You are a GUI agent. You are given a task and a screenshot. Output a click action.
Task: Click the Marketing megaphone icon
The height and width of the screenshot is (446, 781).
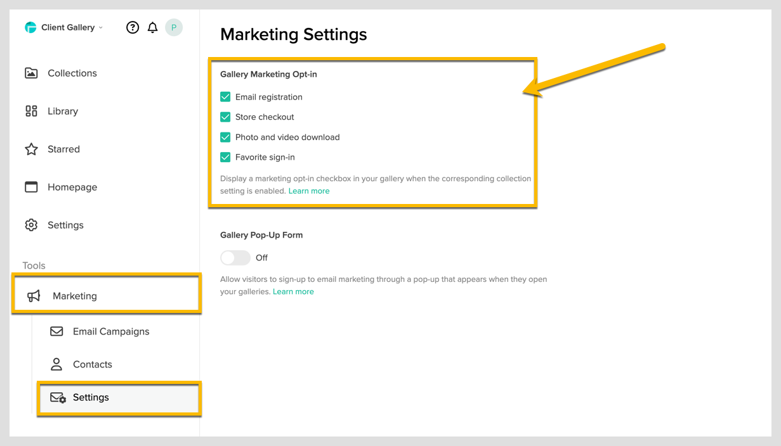34,296
